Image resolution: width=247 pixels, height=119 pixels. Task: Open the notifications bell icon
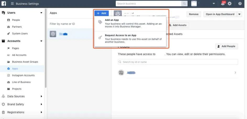coord(223,4)
